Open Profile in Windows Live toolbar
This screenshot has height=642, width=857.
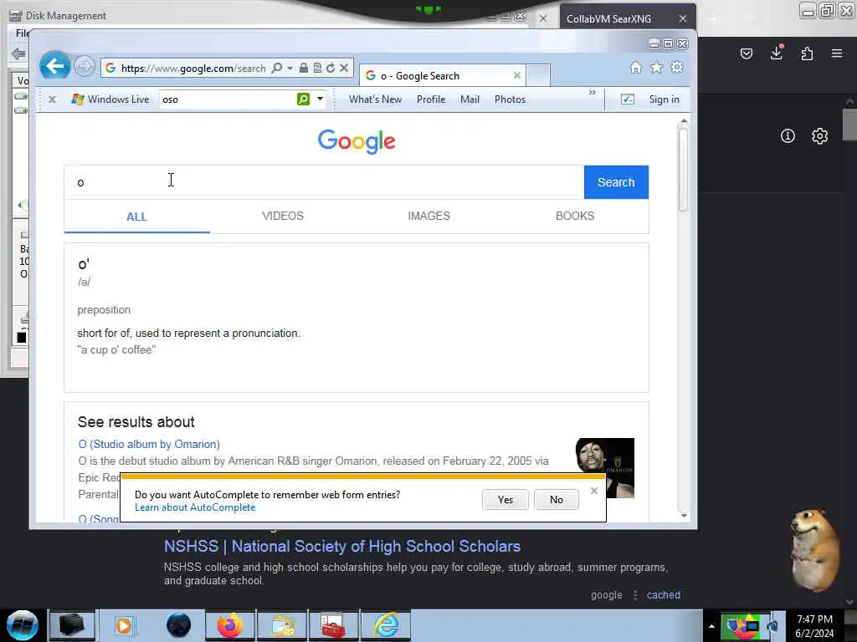(x=431, y=99)
